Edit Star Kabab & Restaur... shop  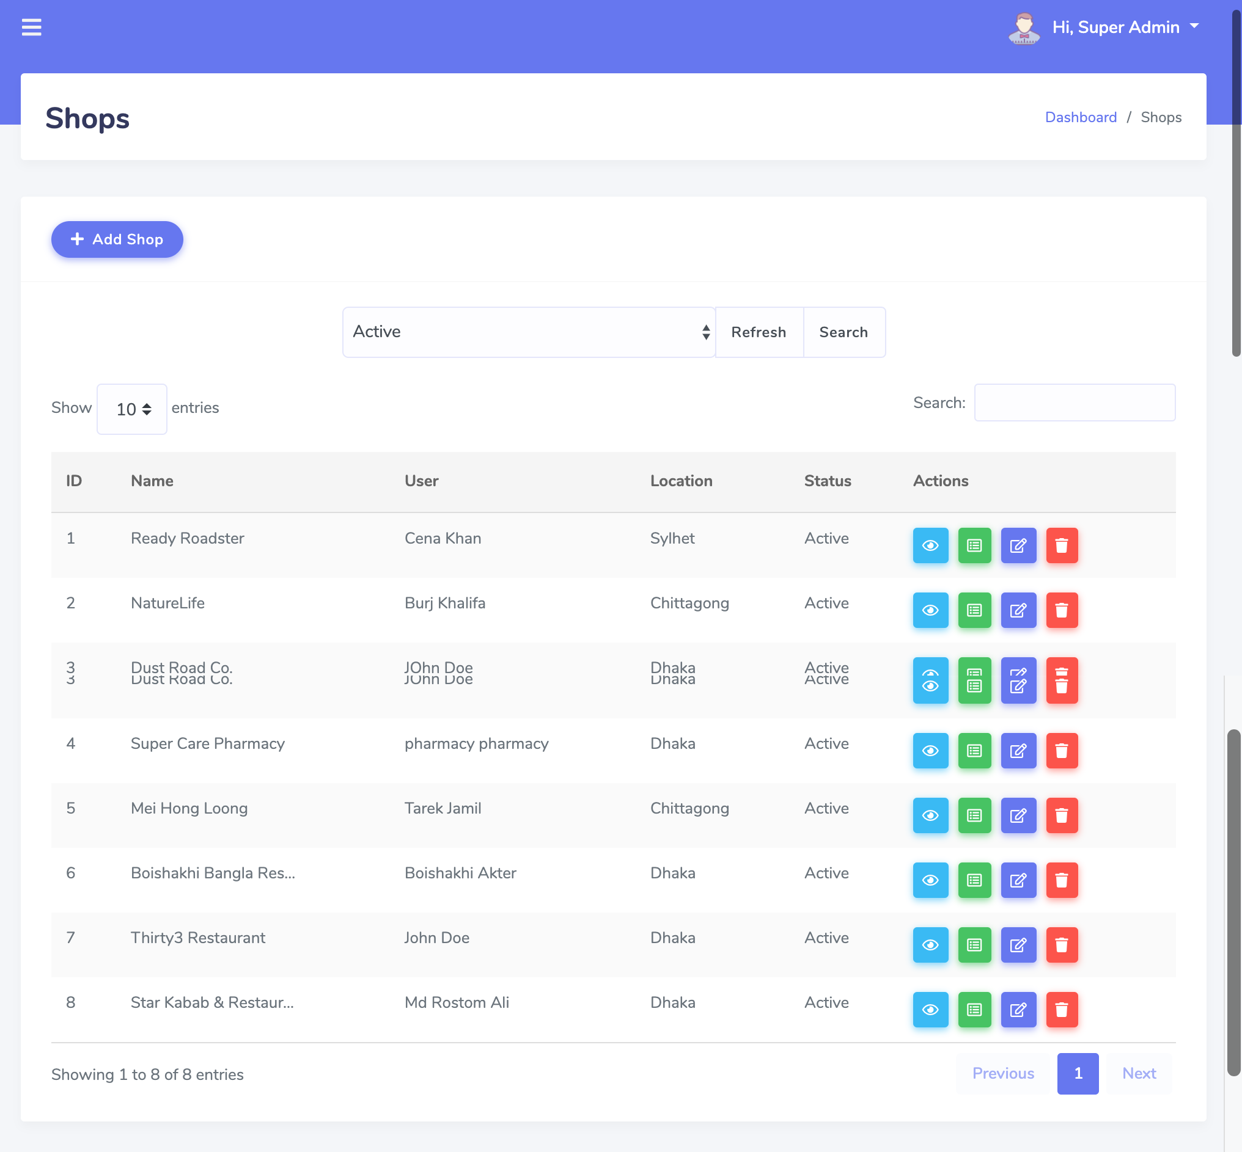coord(1018,1010)
